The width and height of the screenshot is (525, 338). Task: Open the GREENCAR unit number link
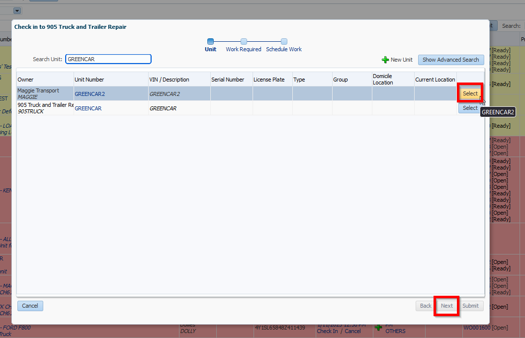(x=88, y=108)
